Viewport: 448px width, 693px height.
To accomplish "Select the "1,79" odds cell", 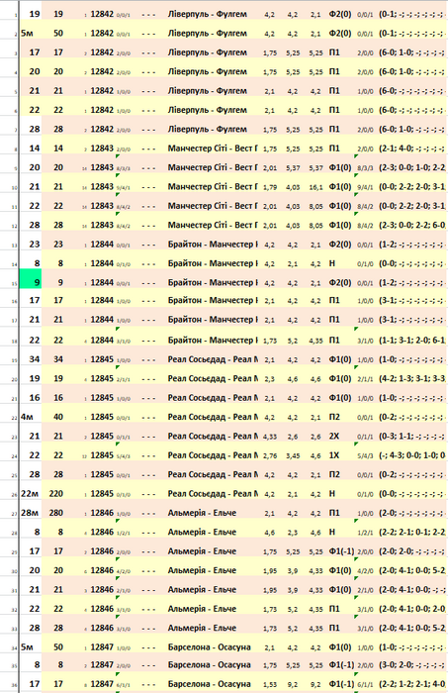I will [270, 187].
